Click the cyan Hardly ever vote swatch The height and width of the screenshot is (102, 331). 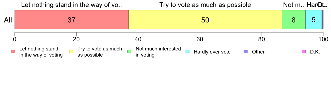click(x=188, y=52)
